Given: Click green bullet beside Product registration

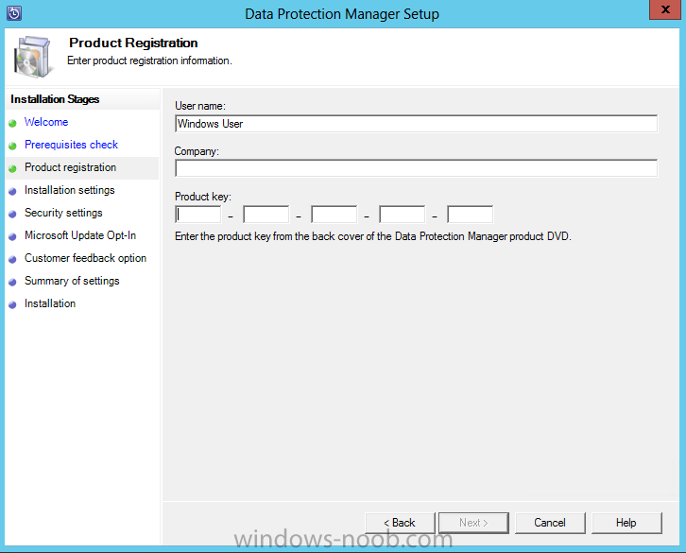Looking at the screenshot, I should coord(12,168).
